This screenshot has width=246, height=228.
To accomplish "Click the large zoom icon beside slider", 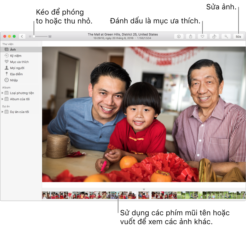I will pos(50,37).
